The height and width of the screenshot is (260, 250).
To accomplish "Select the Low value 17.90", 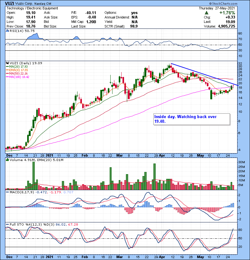I will click(31, 22).
